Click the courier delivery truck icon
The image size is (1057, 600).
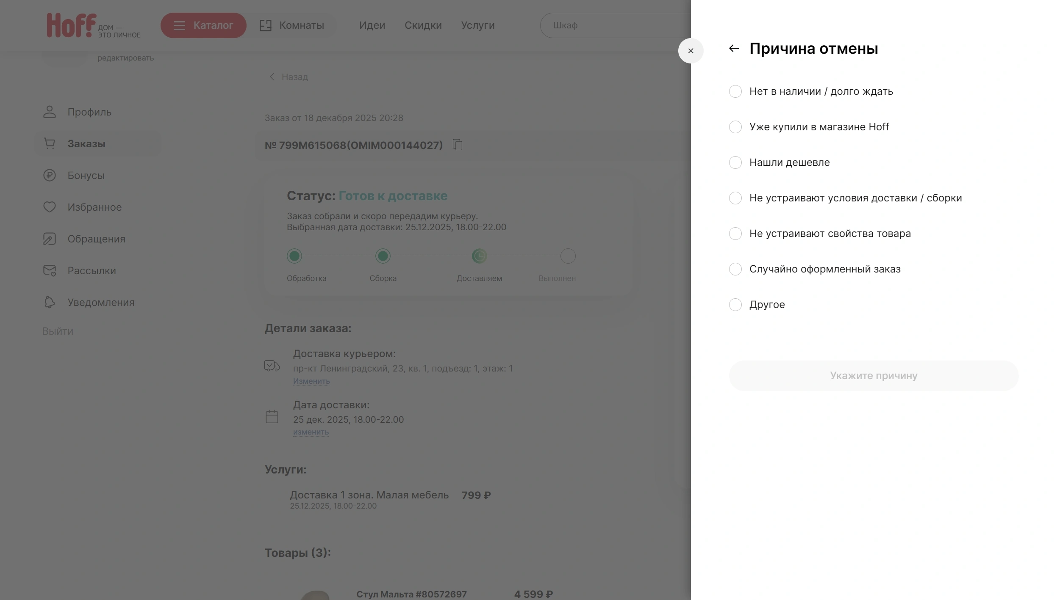tap(272, 366)
